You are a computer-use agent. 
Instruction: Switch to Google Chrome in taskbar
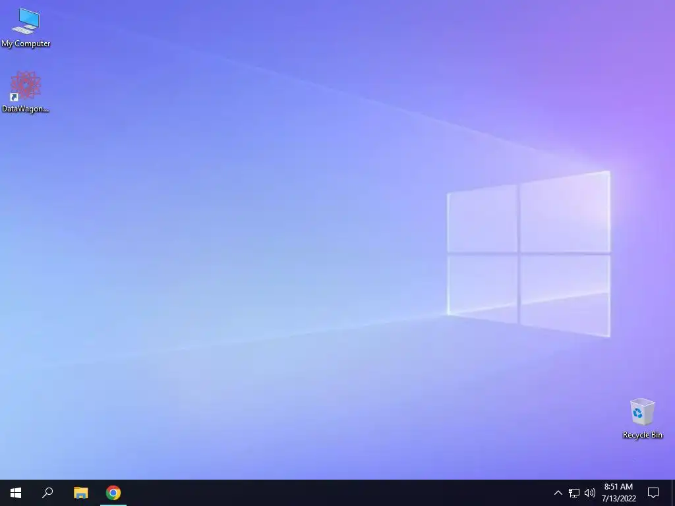tap(113, 493)
